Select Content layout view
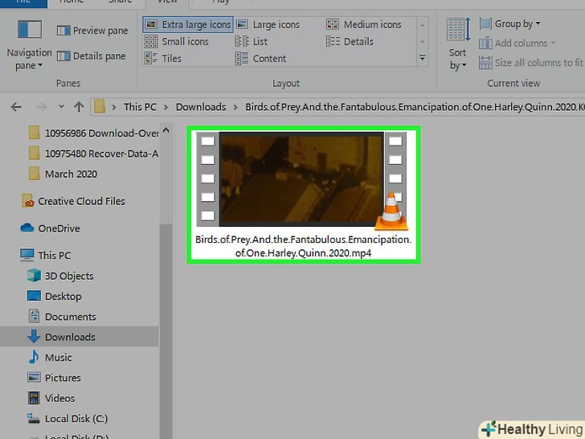 pyautogui.click(x=261, y=58)
